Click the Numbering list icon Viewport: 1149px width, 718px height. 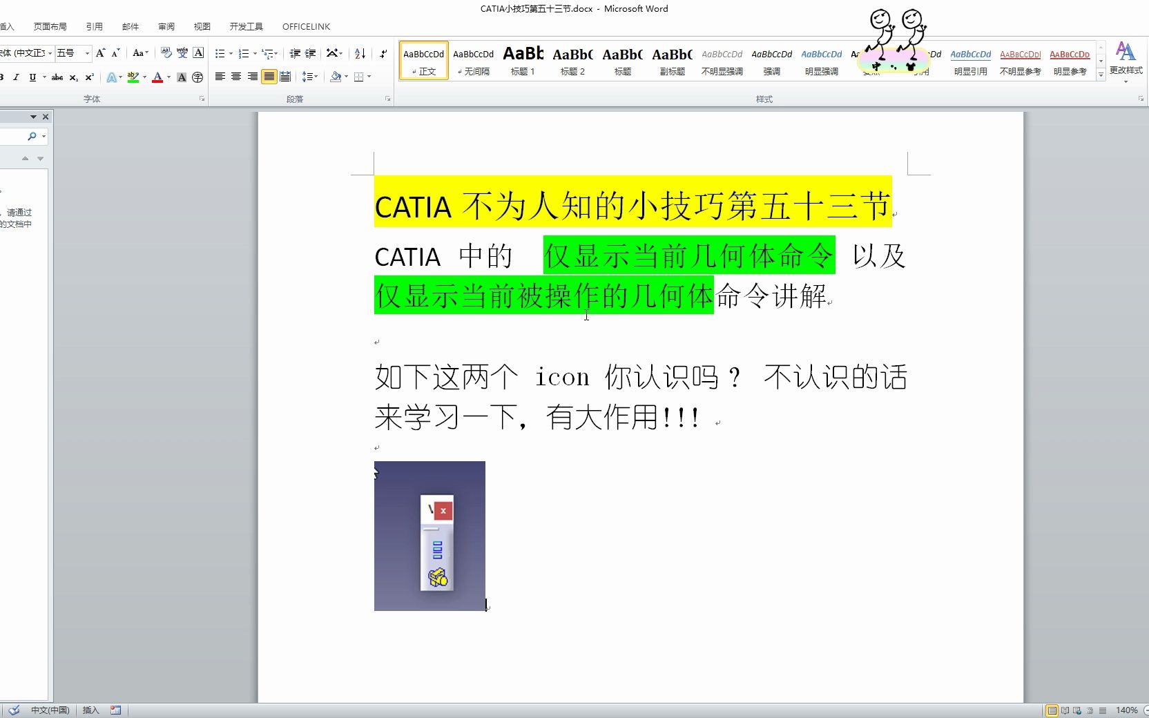tap(243, 53)
